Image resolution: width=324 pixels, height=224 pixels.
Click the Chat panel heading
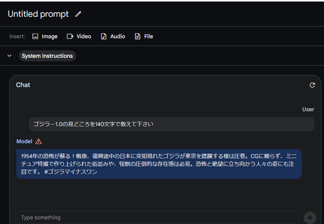[23, 85]
